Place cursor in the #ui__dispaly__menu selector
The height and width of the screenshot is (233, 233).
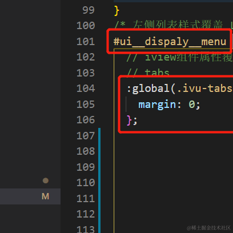(170, 42)
